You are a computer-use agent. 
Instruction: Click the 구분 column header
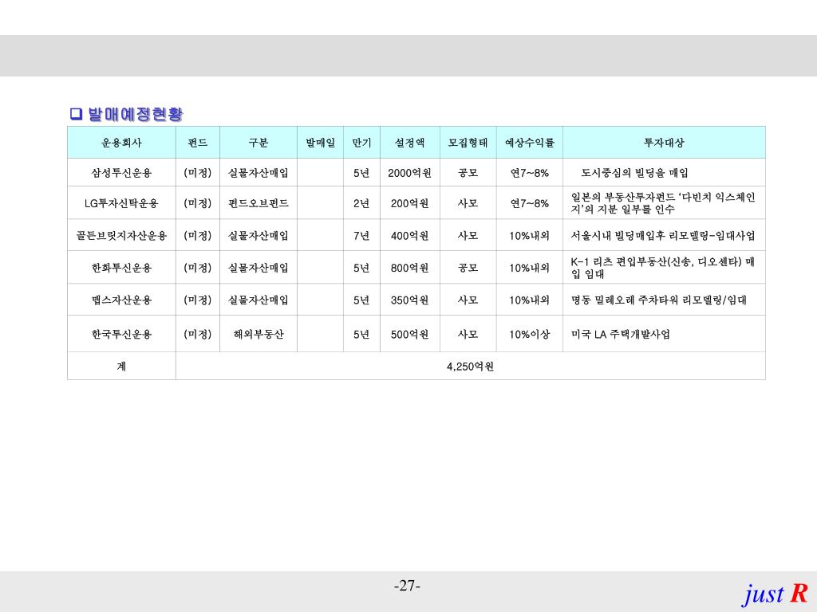pyautogui.click(x=259, y=143)
